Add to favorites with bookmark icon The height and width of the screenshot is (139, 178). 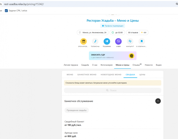(x=142, y=41)
